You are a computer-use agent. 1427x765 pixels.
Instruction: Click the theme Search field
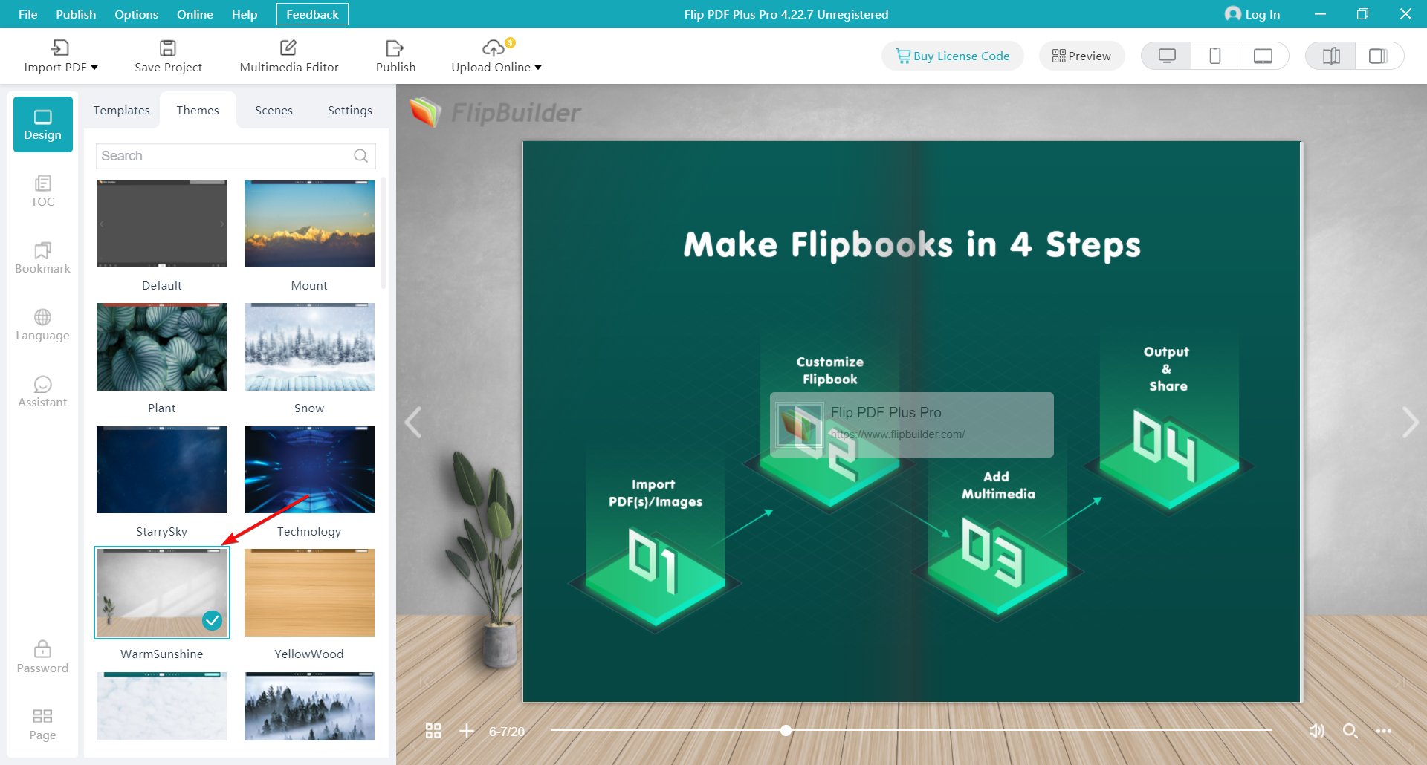(x=235, y=156)
